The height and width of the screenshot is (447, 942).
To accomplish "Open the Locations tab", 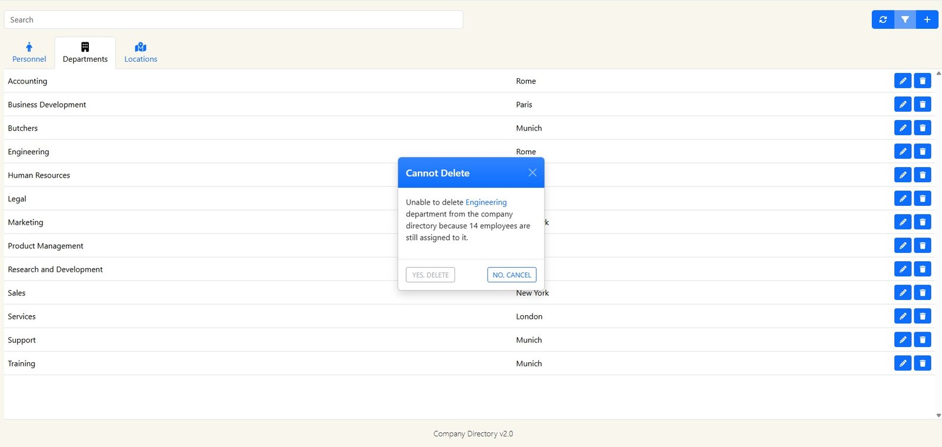I will click(141, 52).
